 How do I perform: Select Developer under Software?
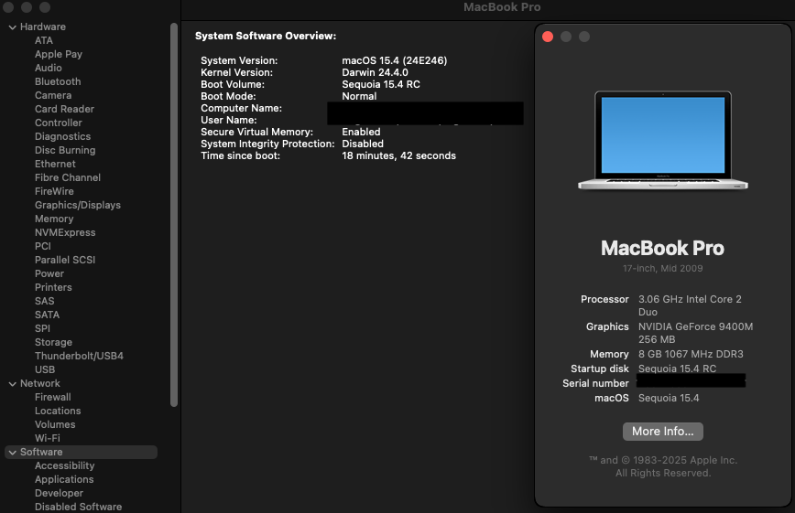tap(59, 493)
